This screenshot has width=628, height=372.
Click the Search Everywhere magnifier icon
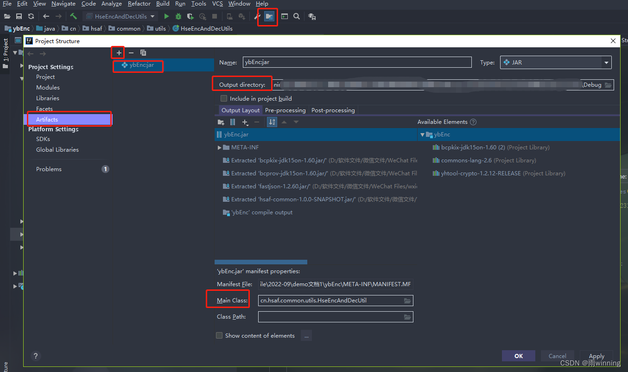(297, 16)
